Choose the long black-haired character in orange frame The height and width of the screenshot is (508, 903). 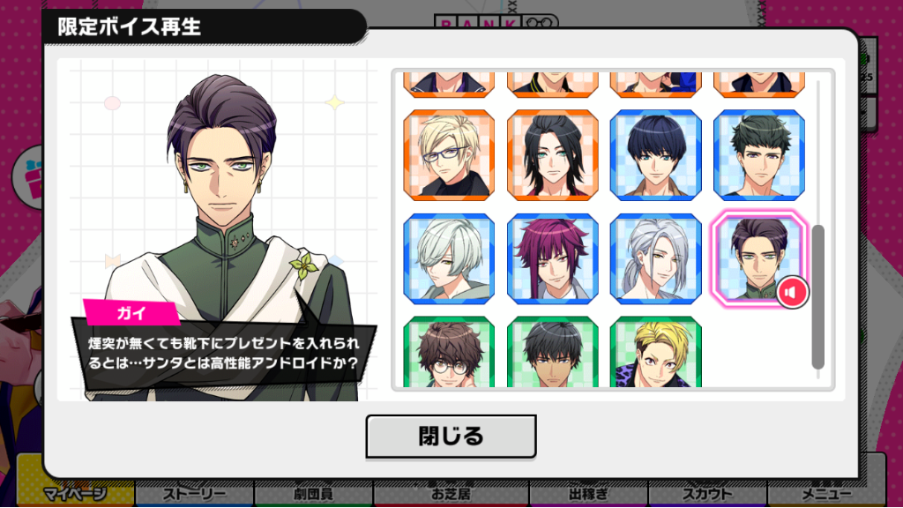tap(553, 155)
